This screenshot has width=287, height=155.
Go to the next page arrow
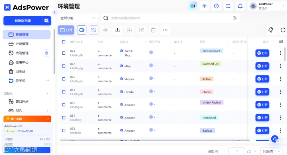[255, 151]
